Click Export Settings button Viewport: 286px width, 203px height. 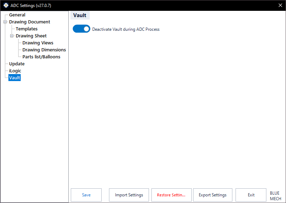point(213,195)
